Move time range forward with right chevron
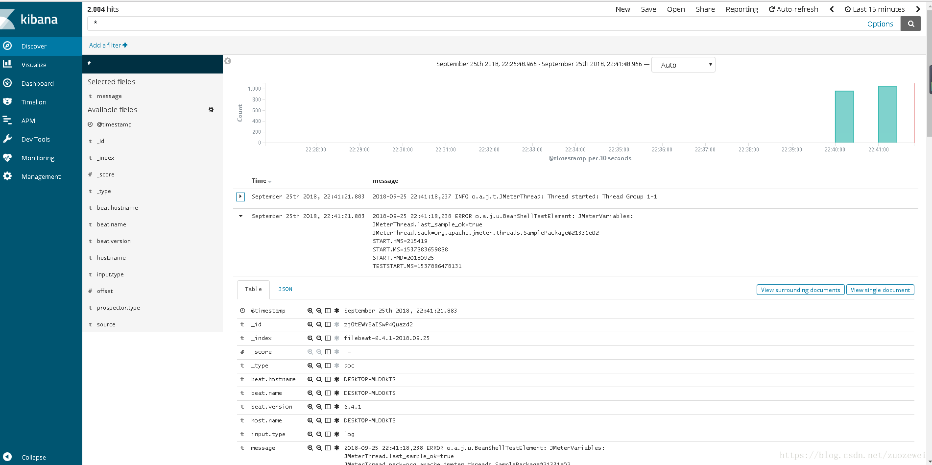Viewport: 932px width, 465px height. coord(918,9)
